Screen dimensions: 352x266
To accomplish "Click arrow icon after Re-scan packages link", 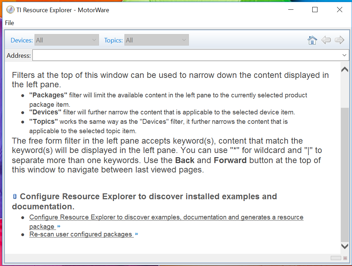I will [137, 234].
